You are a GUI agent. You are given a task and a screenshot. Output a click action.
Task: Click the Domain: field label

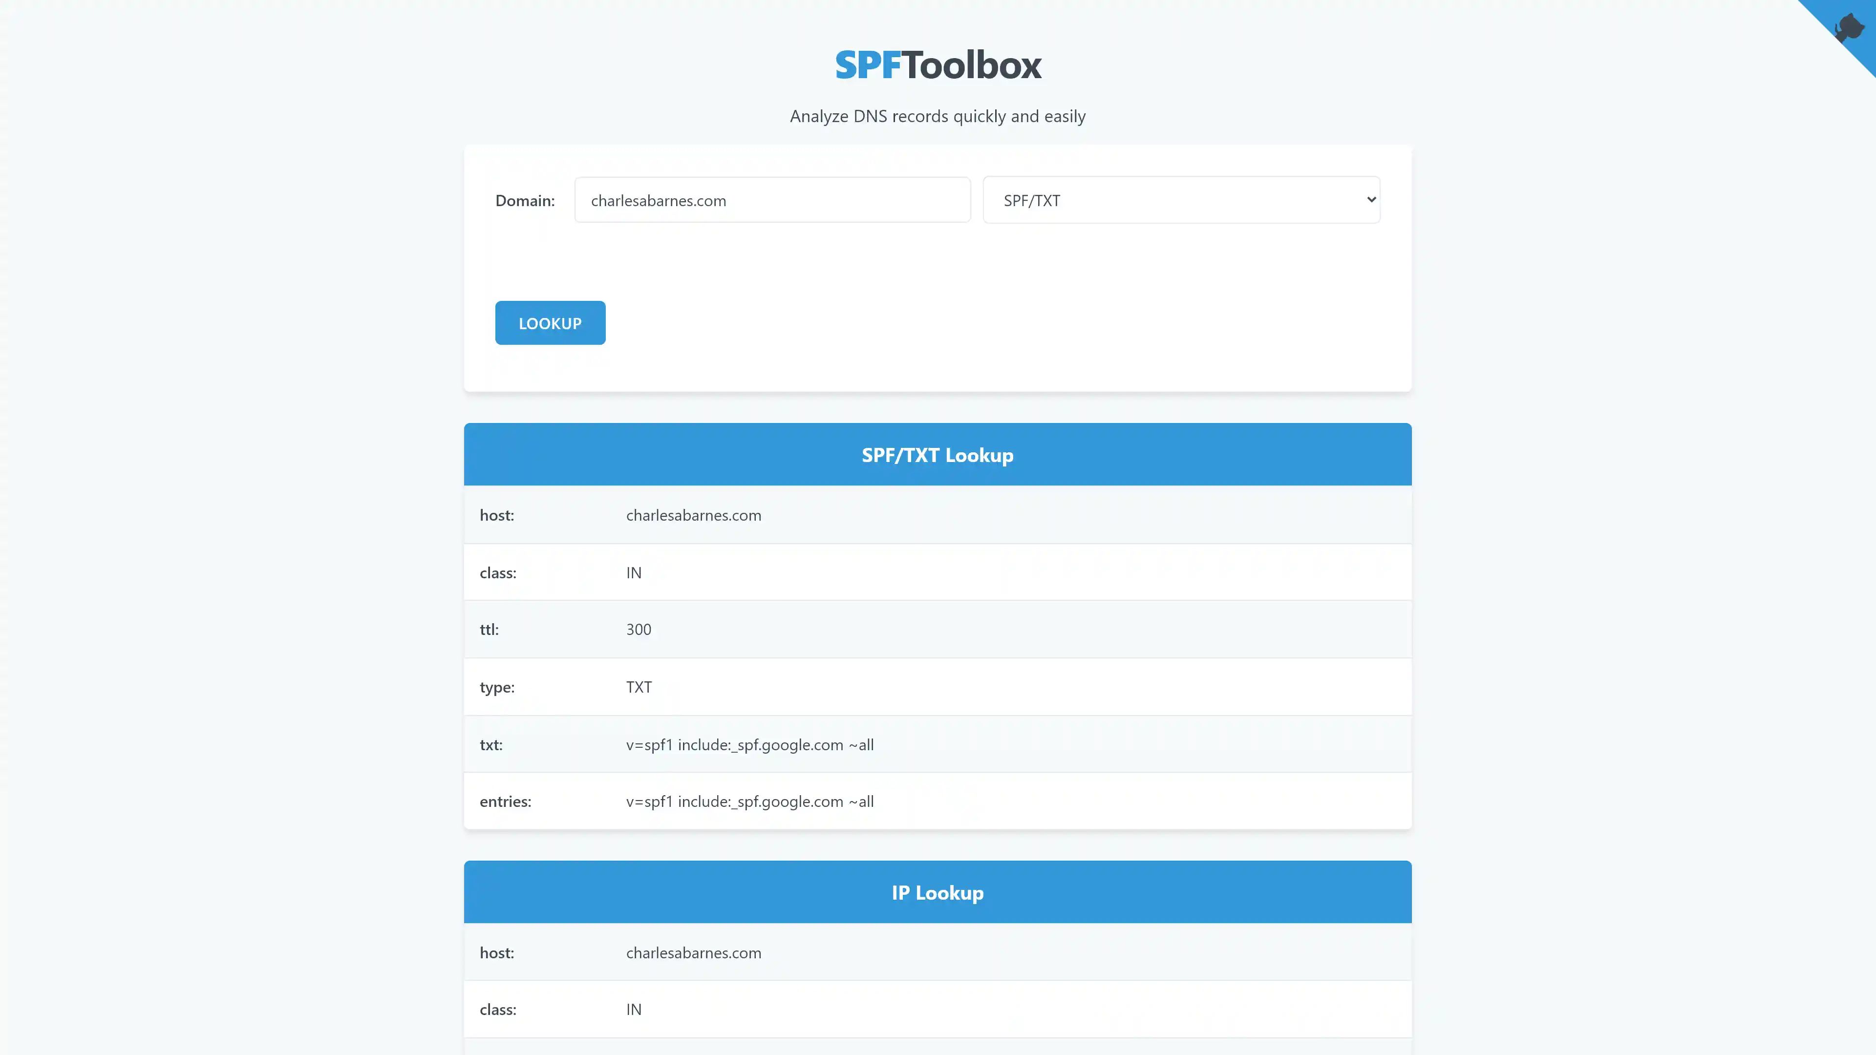[x=524, y=201]
